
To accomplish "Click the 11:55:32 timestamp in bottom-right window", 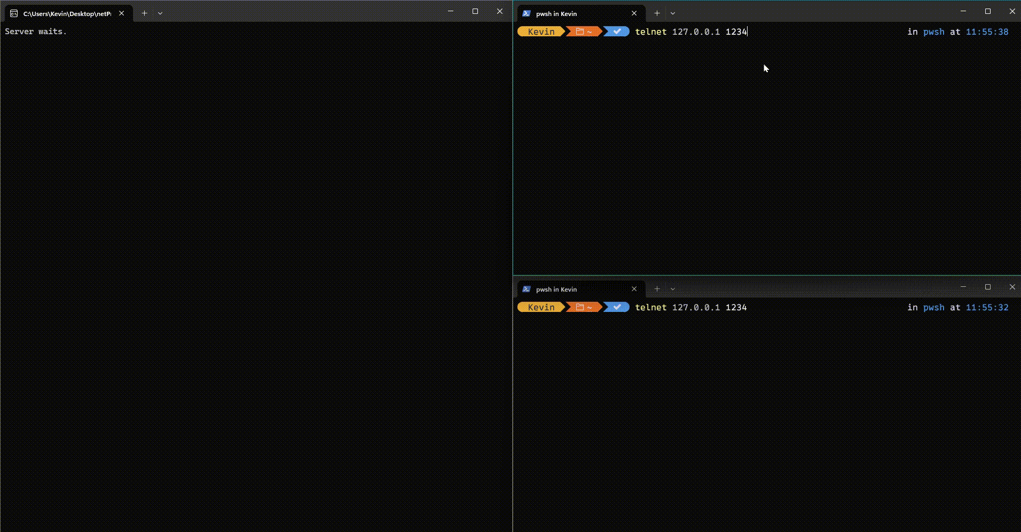I will pos(987,307).
